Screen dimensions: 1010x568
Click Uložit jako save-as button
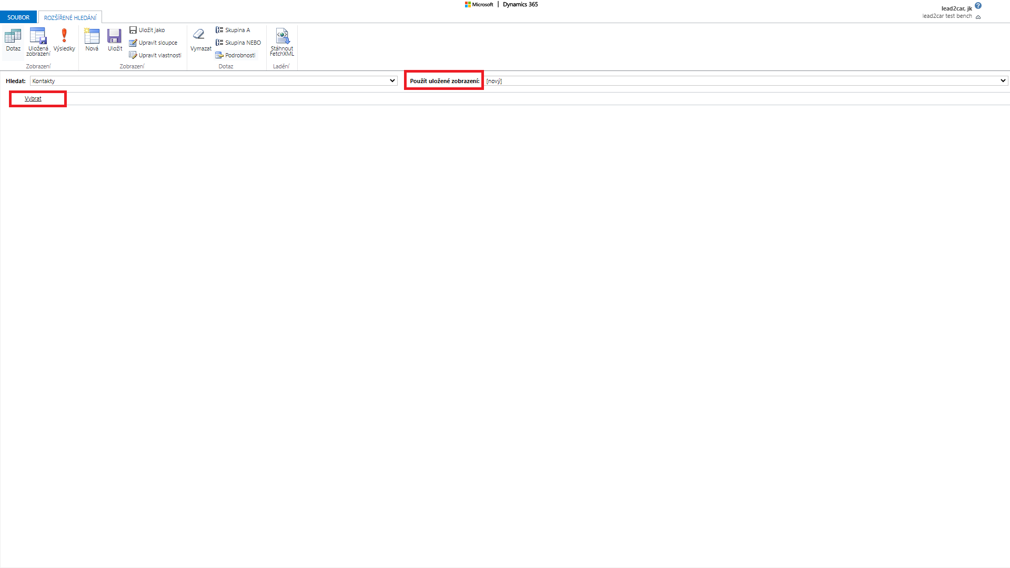point(147,30)
